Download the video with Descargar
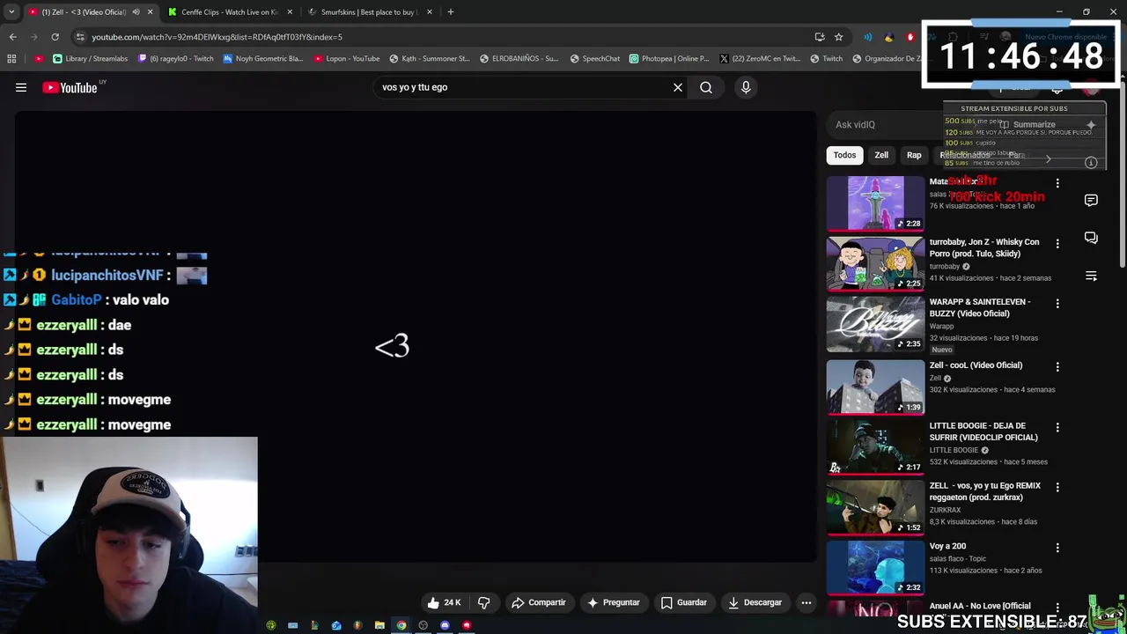This screenshot has width=1127, height=634. point(755,602)
